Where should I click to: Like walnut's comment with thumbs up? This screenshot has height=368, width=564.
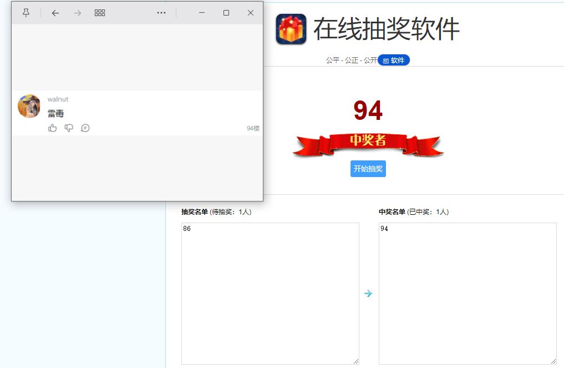pyautogui.click(x=53, y=128)
